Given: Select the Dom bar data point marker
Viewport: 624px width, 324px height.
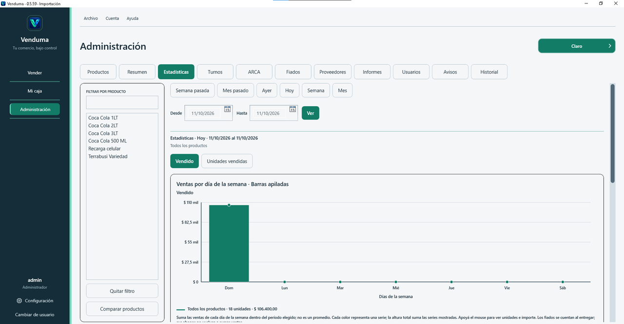Looking at the screenshot, I should click(x=229, y=205).
